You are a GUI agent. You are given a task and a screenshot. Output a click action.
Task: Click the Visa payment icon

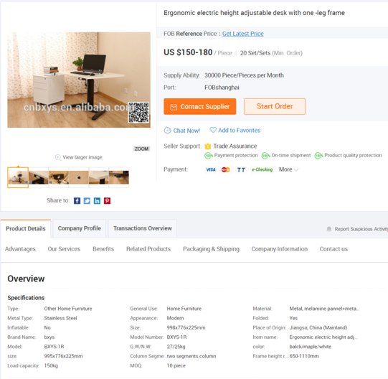click(x=211, y=169)
